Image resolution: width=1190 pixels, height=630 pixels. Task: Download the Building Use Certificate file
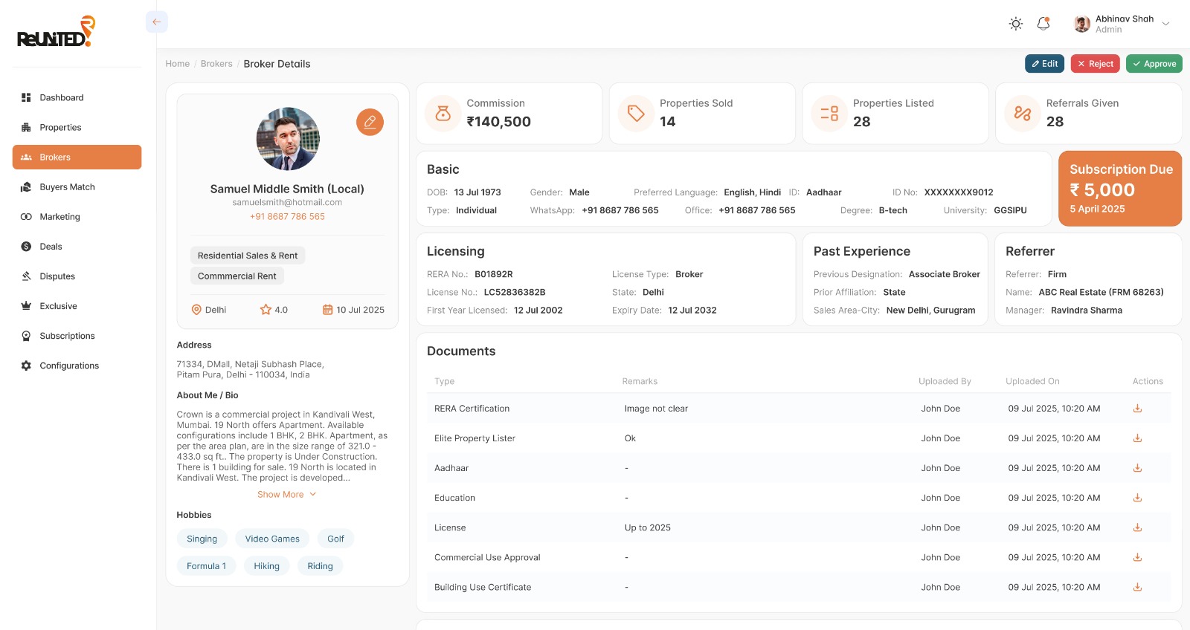(x=1137, y=587)
